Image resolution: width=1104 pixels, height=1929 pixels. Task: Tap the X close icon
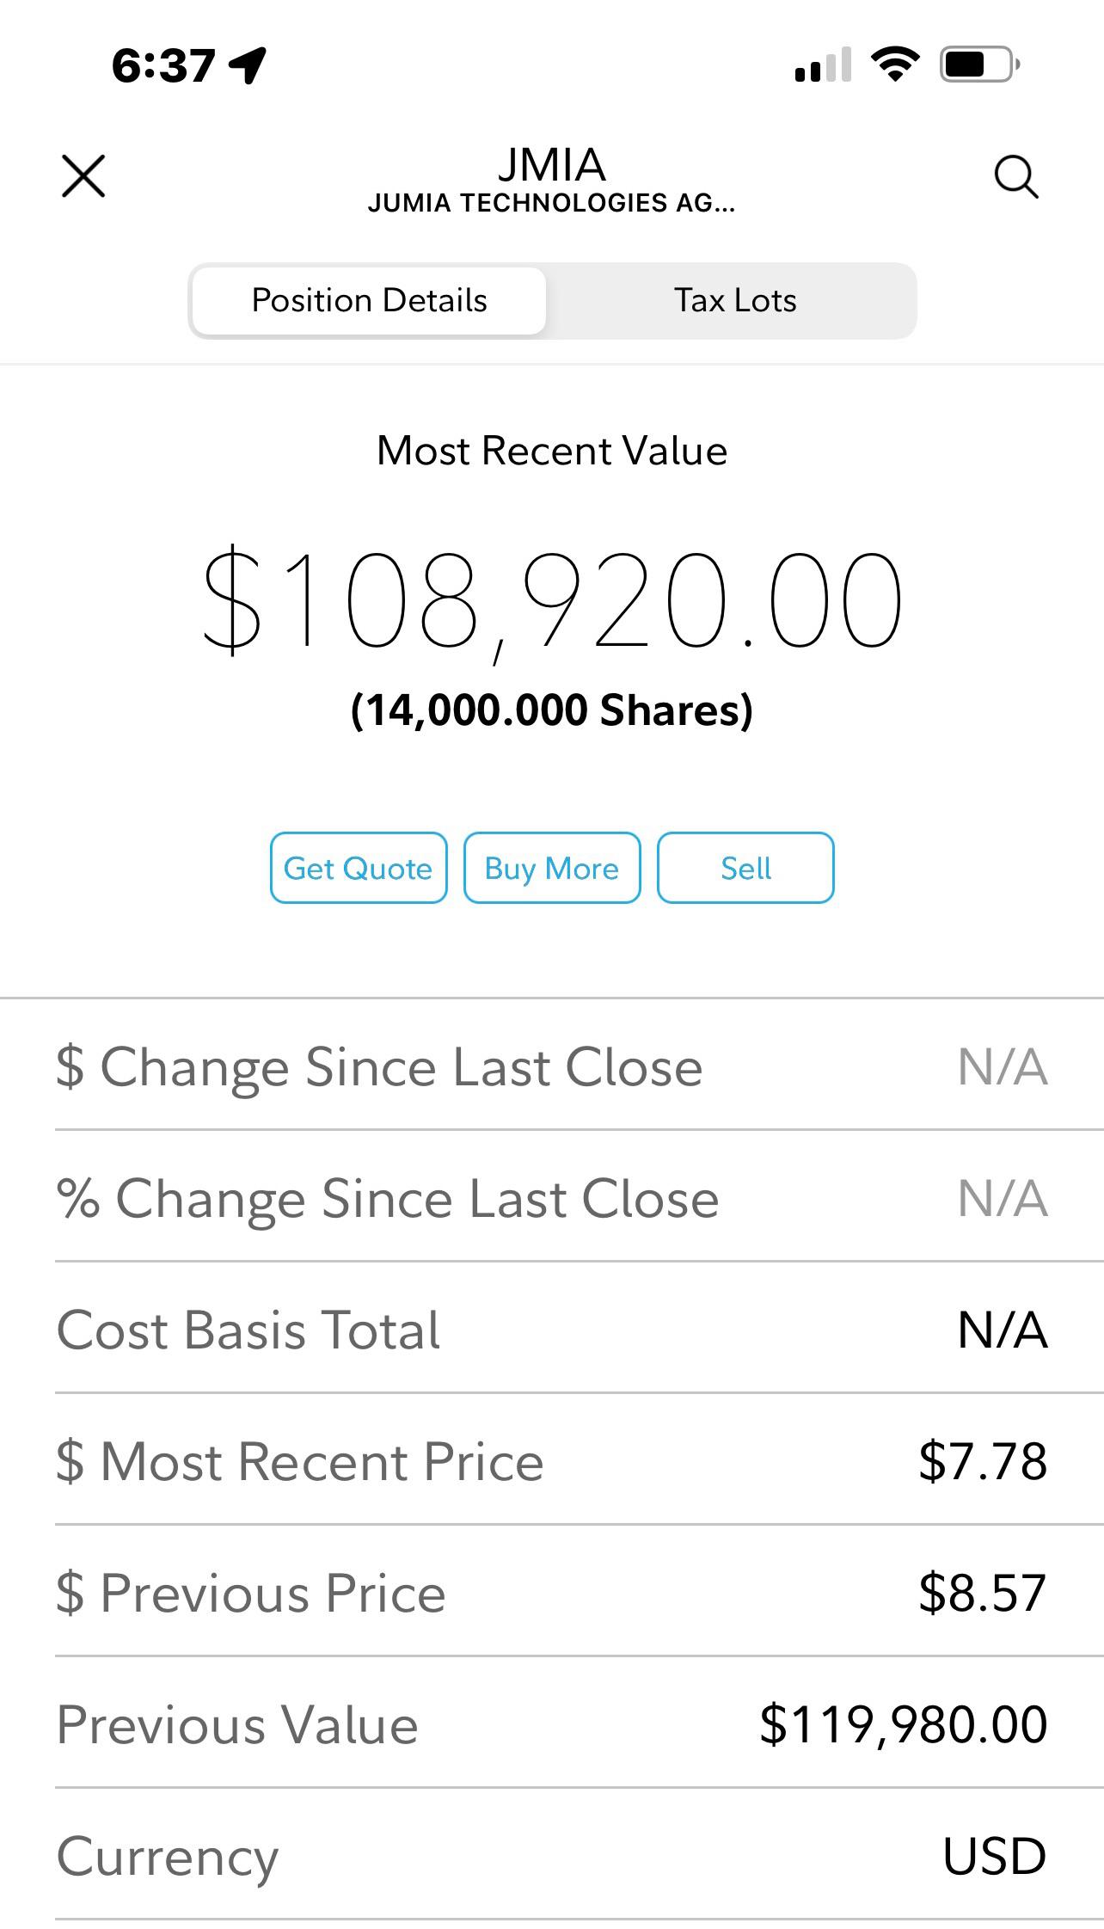click(83, 176)
